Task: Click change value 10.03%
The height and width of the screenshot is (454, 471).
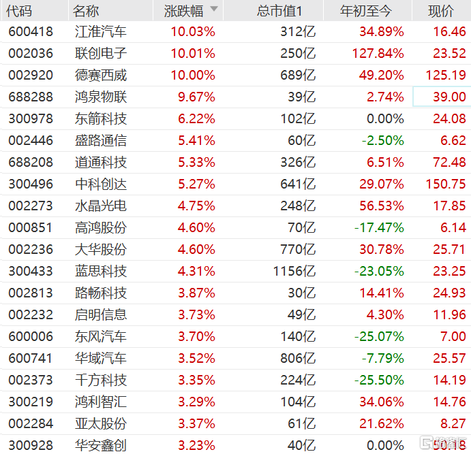Action: point(193,31)
